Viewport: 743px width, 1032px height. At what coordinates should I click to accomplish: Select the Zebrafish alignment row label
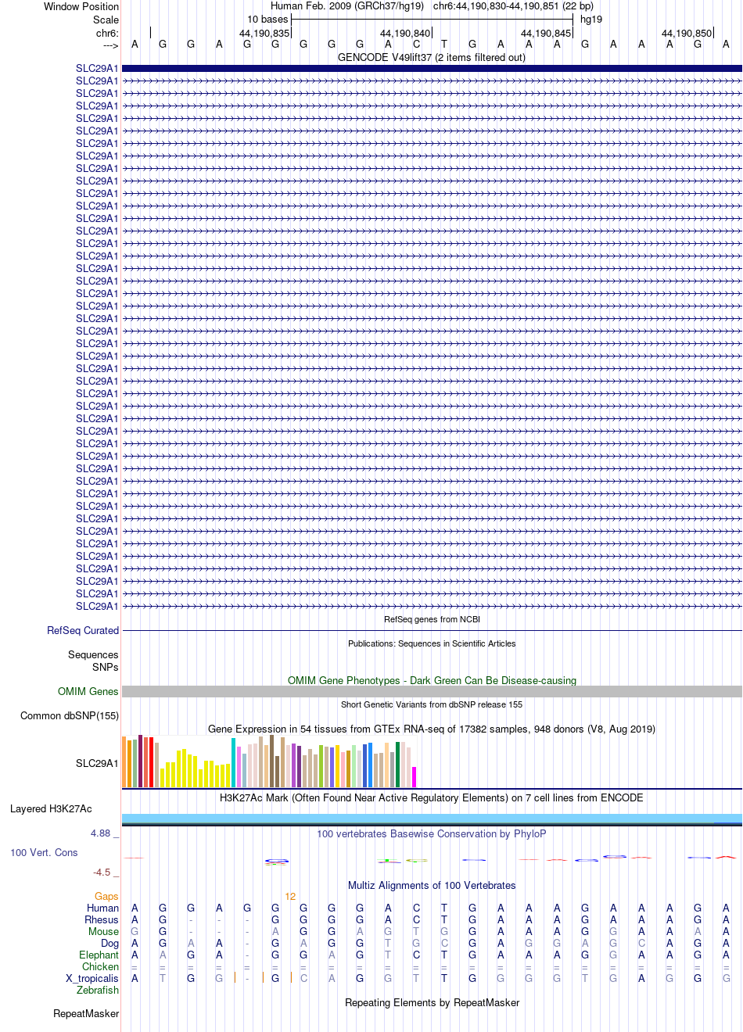pos(98,991)
